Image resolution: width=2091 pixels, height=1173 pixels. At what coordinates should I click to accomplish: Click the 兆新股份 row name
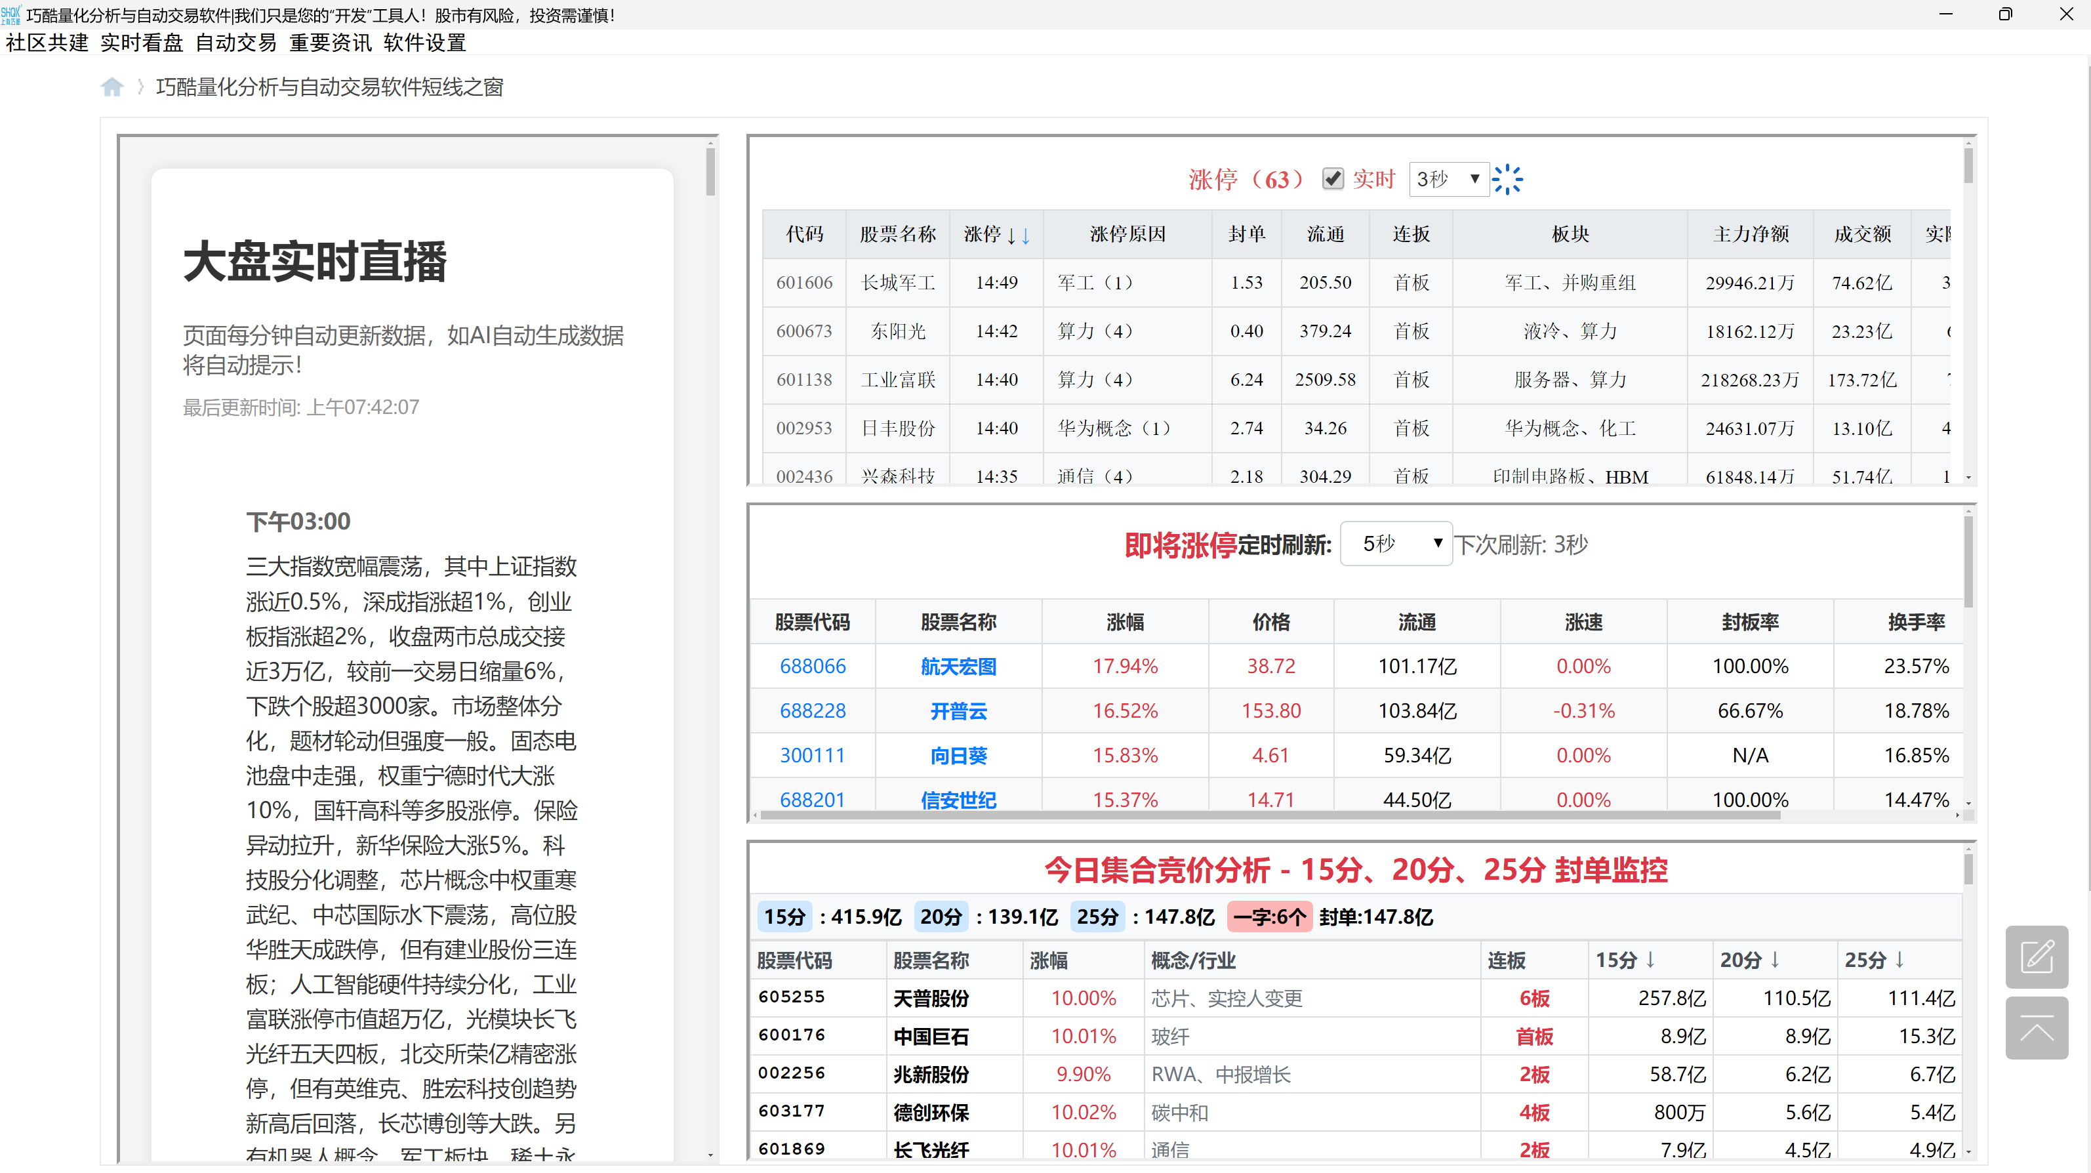(x=931, y=1075)
